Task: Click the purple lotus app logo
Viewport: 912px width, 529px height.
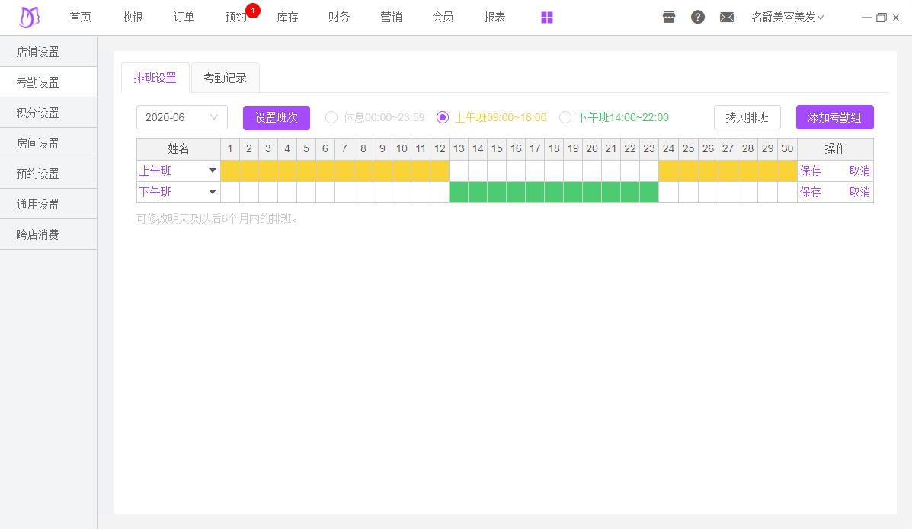Action: 29,17
